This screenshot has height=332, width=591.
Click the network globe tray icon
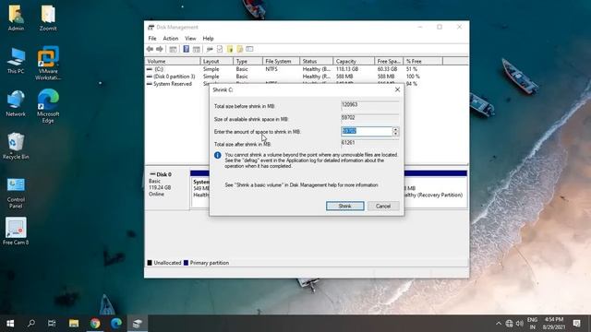click(x=509, y=324)
